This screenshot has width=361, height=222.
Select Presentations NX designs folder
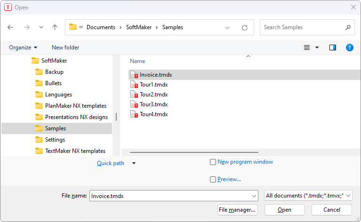click(76, 117)
